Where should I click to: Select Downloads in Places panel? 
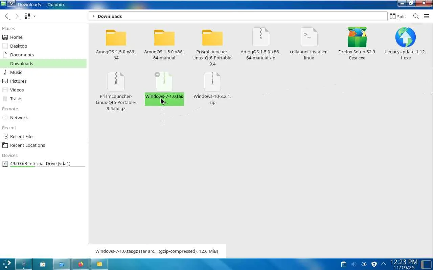coord(43,63)
